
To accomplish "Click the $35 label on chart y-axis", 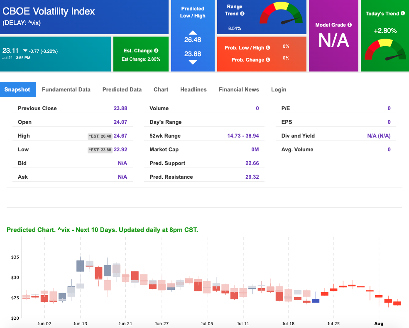I will tap(15, 257).
